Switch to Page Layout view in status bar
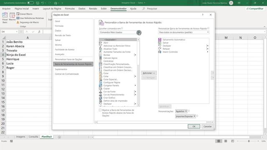Image resolution: width=267 pixels, height=150 pixels. pos(226,141)
